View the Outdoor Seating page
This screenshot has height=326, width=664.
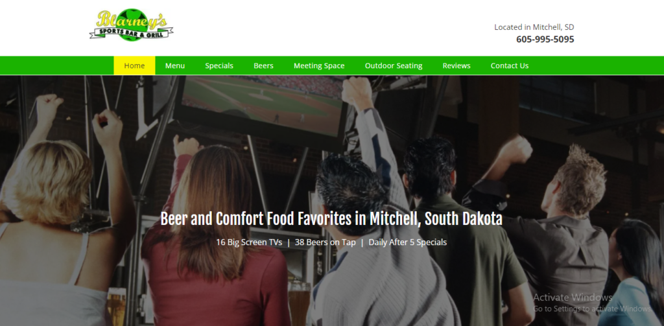tap(394, 65)
